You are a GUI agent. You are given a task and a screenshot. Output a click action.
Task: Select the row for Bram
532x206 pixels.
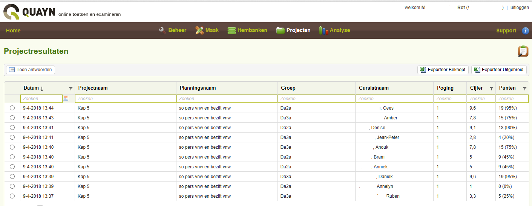pyautogui.click(x=12, y=157)
